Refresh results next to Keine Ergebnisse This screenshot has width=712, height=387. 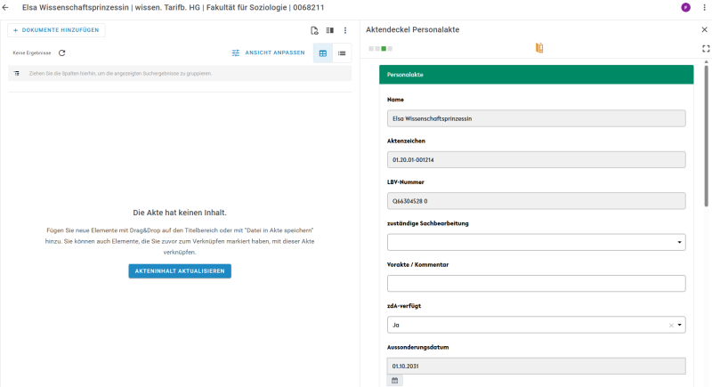point(61,53)
